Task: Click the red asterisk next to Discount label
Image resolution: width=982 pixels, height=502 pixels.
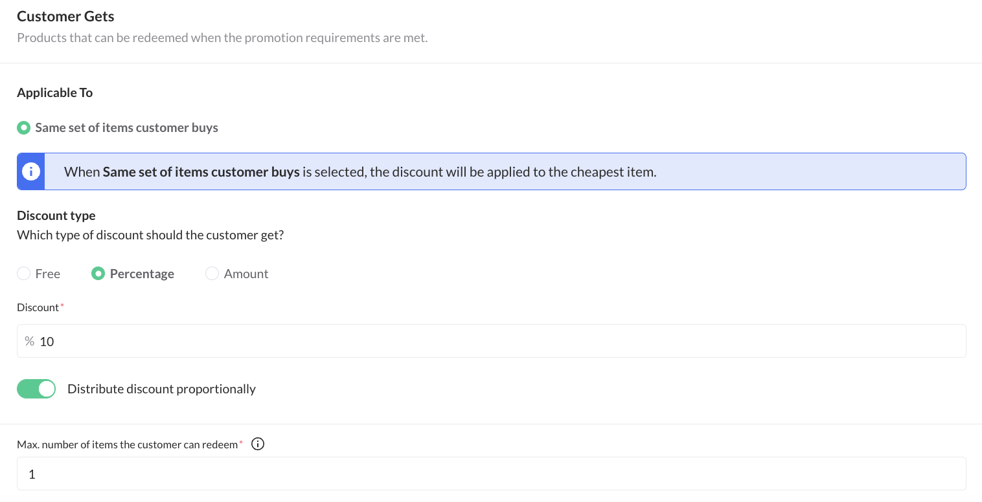Action: (62, 306)
